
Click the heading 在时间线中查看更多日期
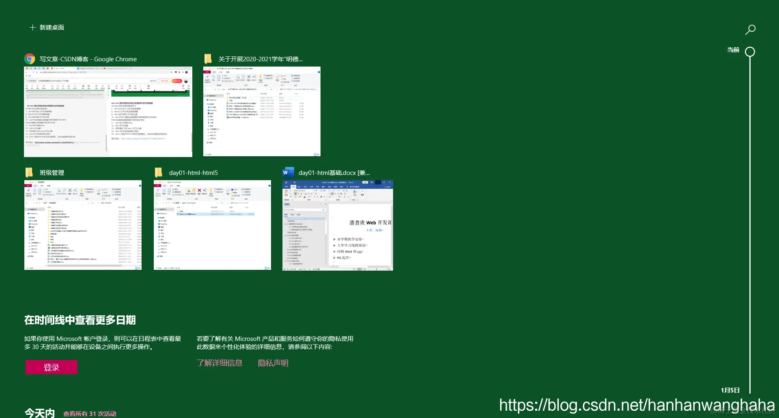point(80,320)
